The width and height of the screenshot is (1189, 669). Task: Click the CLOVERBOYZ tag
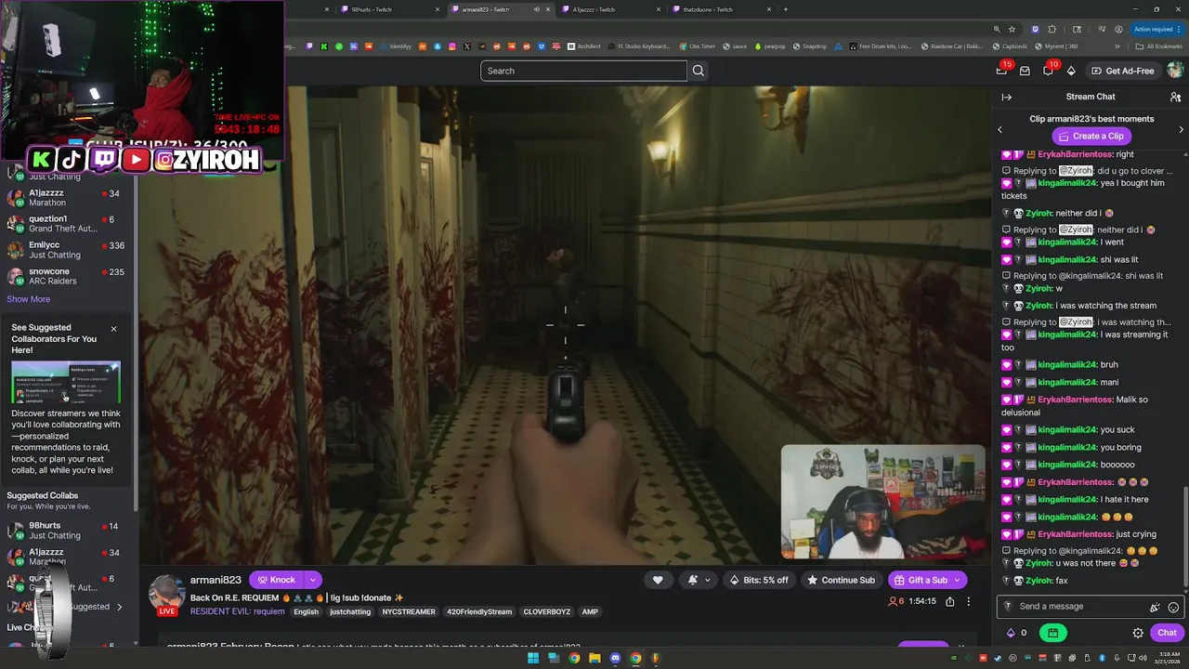coord(547,611)
